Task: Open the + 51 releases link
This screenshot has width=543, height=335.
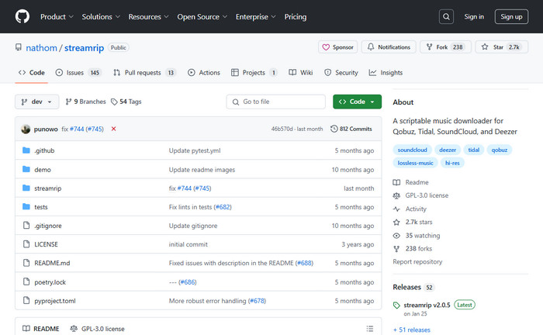Action: (x=412, y=330)
